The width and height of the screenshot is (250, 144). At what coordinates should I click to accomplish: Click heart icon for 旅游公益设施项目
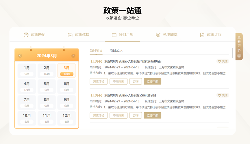pos(219,95)
